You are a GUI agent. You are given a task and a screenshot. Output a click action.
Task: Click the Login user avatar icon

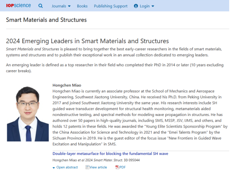point(136,6)
